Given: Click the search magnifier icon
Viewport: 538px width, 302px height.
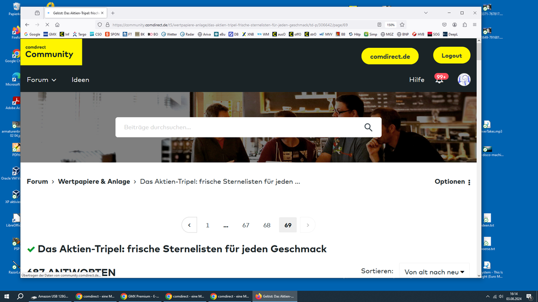Looking at the screenshot, I should [368, 127].
